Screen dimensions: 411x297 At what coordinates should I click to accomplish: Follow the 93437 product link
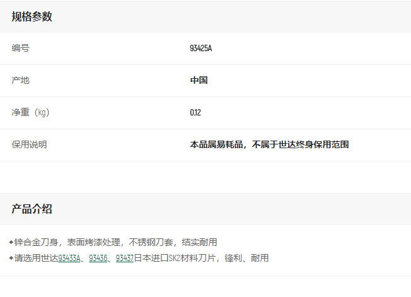[x=124, y=259]
